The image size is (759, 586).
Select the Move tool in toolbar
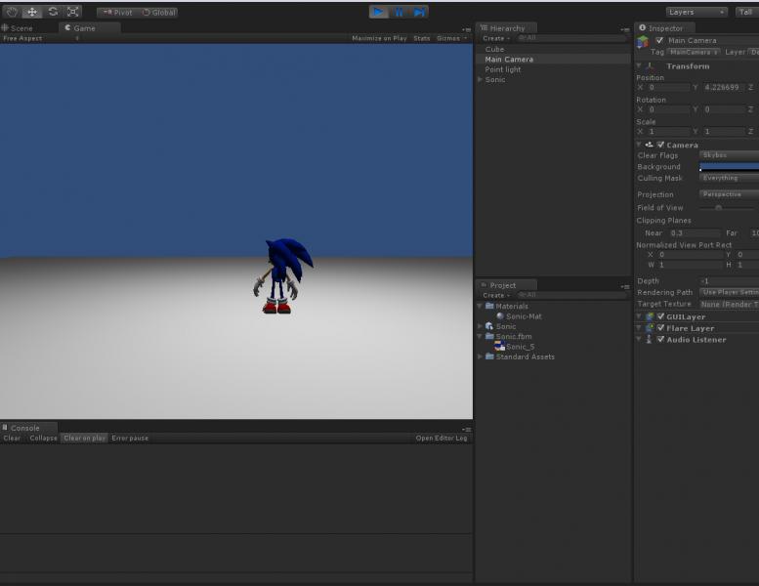[32, 12]
